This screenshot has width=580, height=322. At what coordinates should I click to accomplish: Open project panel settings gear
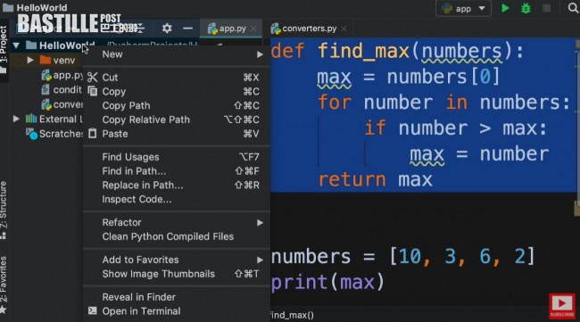point(167,28)
